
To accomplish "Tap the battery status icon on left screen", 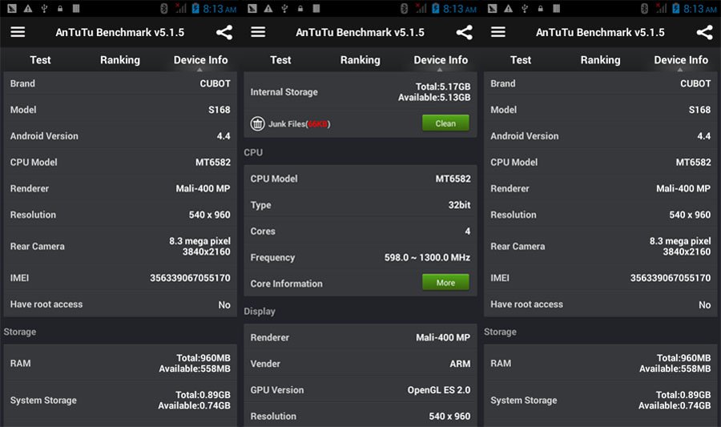I will pos(195,8).
